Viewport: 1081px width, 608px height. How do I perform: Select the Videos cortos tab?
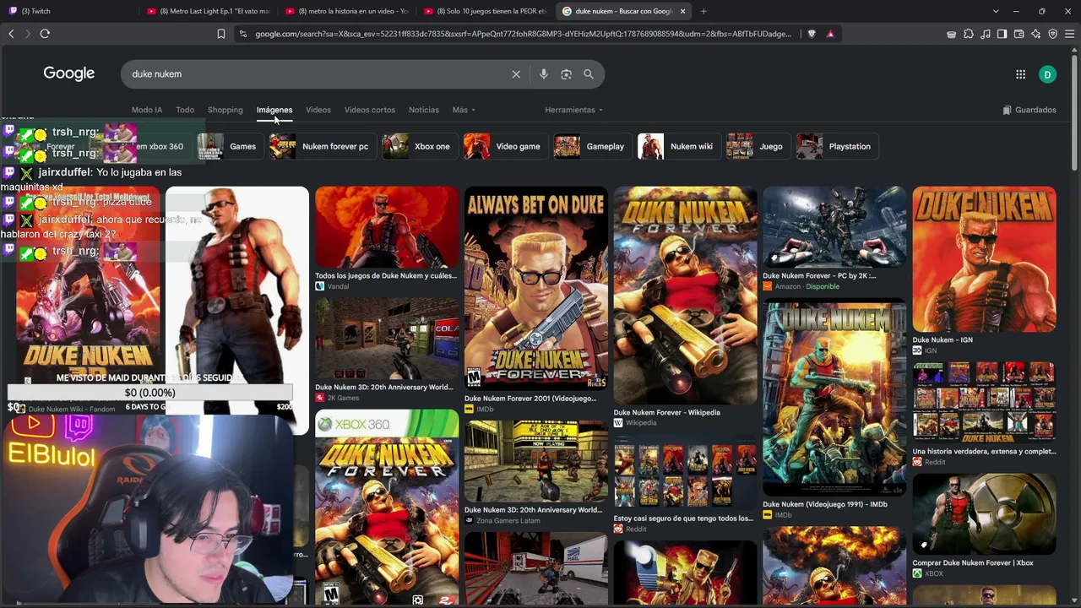tap(370, 110)
